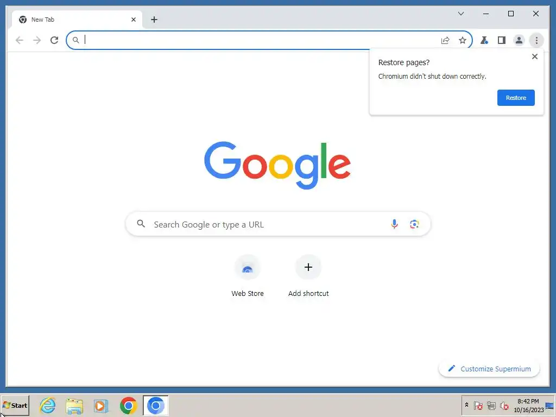Open Google Chrome from the taskbar
Image resolution: width=556 pixels, height=417 pixels.
(128, 405)
